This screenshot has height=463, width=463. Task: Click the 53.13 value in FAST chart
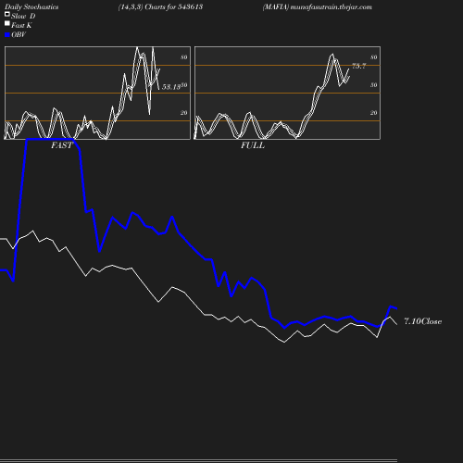coord(171,87)
